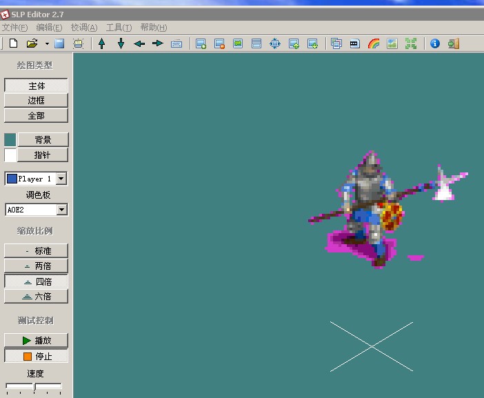Open the 工具(T) menu
Image resolution: width=484 pixels, height=398 pixels.
click(119, 28)
